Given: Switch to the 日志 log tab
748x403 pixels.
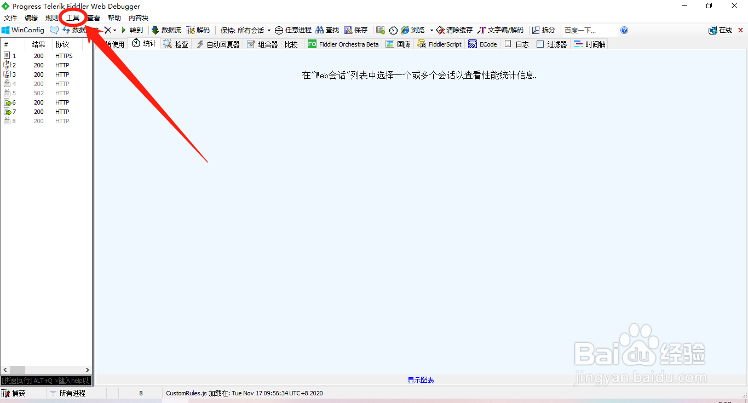Looking at the screenshot, I should coord(516,44).
